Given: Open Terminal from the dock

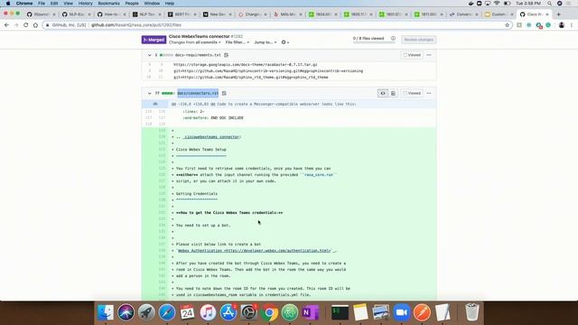Looking at the screenshot, I should click(340, 312).
